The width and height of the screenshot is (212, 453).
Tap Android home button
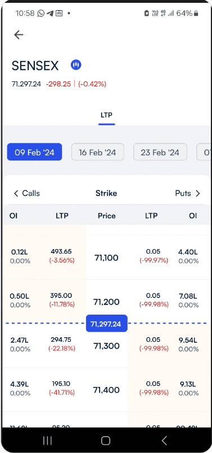click(106, 440)
